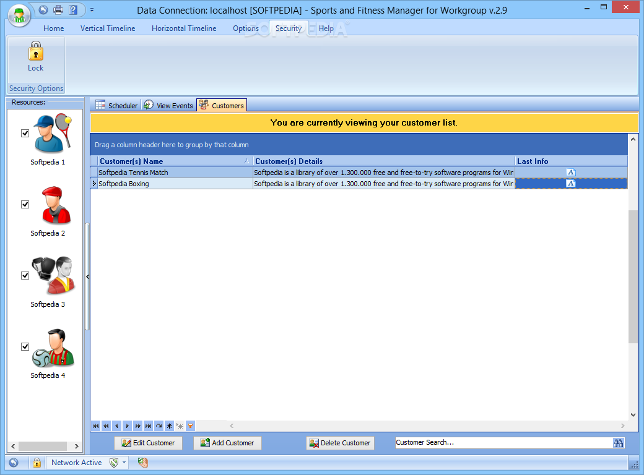The width and height of the screenshot is (644, 475).
Task: Click the status bar globe refresh icon
Action: (14, 463)
